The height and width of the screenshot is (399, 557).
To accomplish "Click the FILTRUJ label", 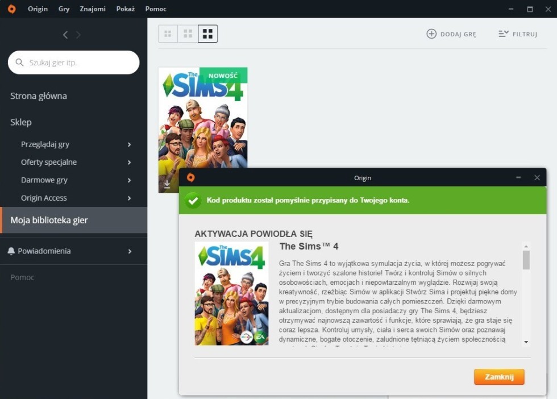I will (x=525, y=34).
